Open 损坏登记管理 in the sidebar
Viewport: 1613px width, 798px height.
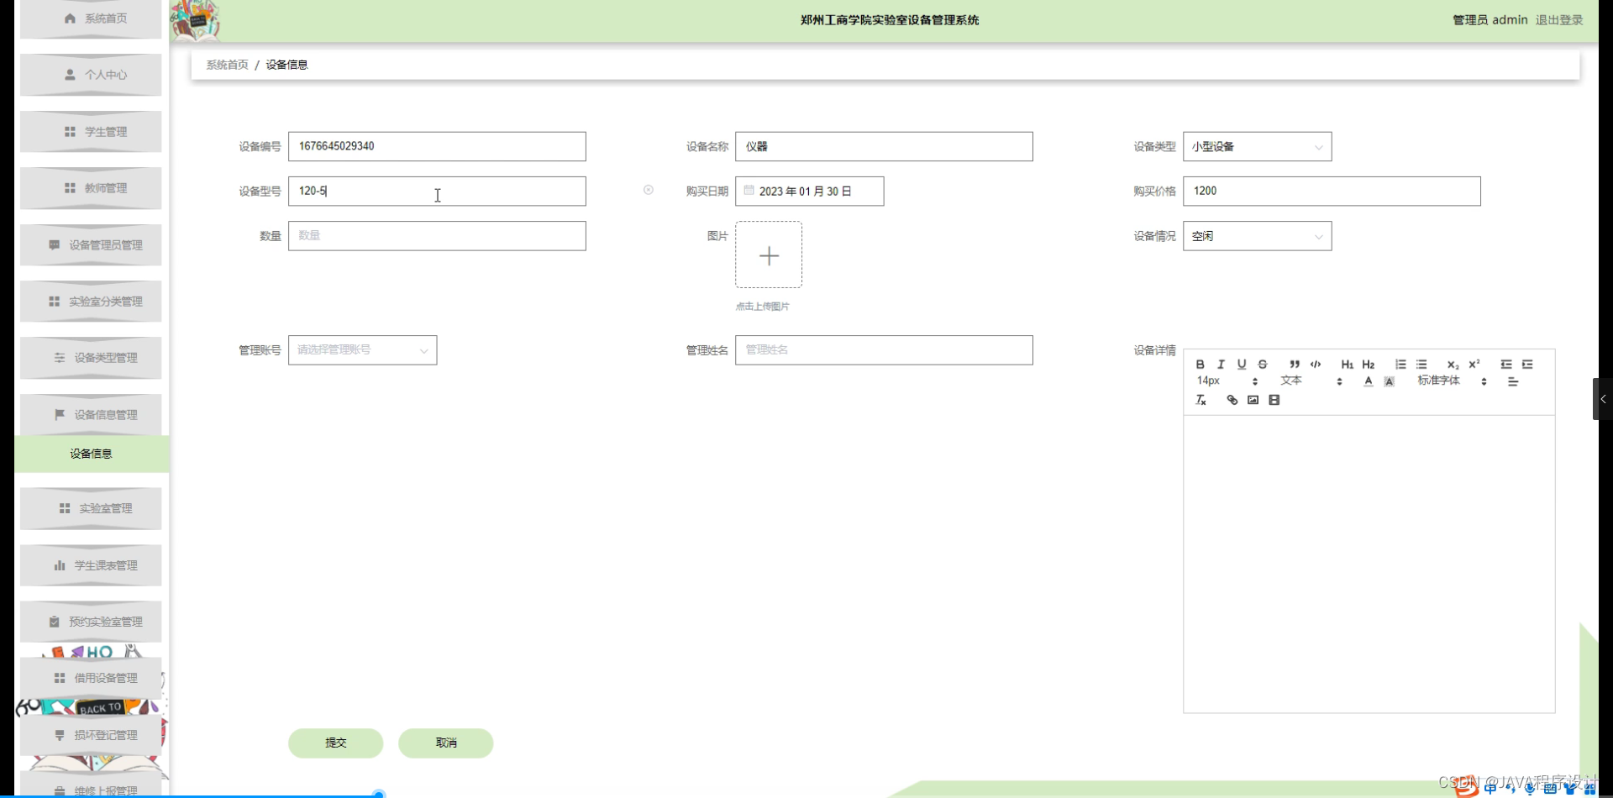point(91,735)
